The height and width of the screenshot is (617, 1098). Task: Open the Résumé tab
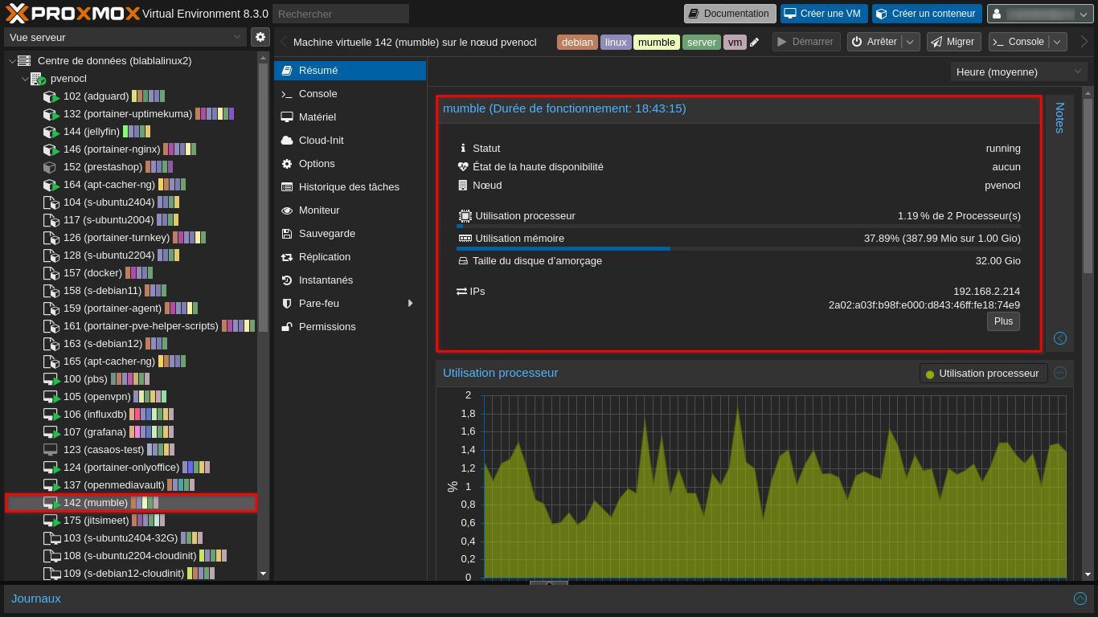point(350,71)
